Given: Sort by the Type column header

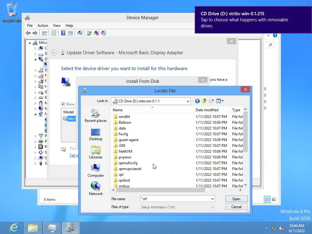Looking at the screenshot, I should click(237, 110).
